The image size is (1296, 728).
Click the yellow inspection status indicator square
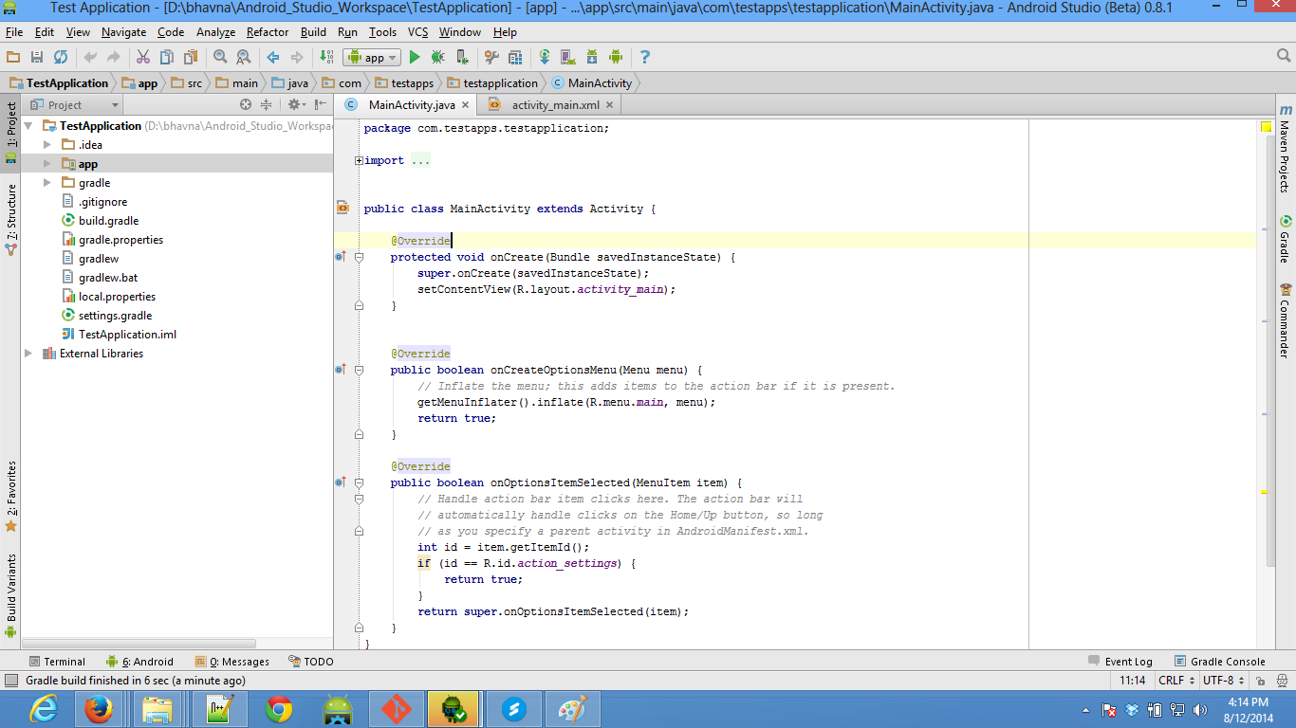(1266, 127)
